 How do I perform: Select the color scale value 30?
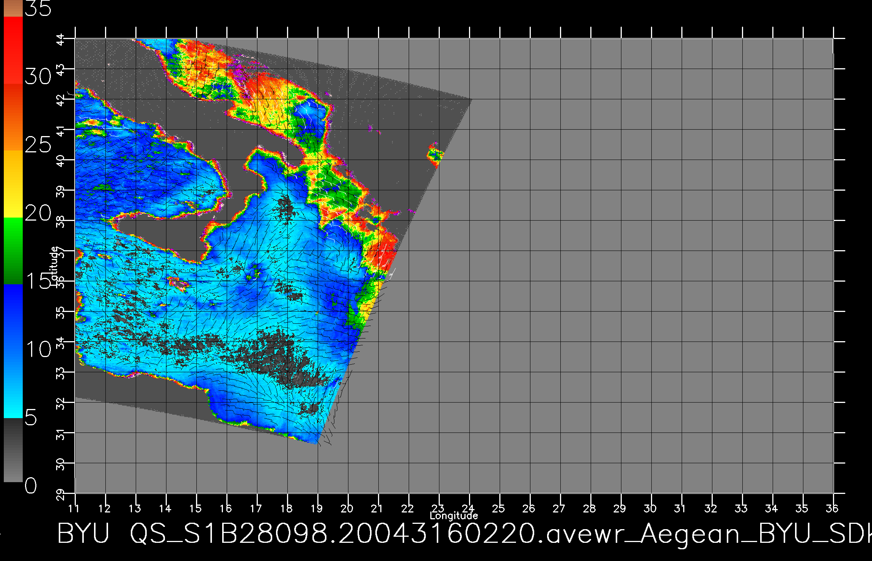coord(38,77)
